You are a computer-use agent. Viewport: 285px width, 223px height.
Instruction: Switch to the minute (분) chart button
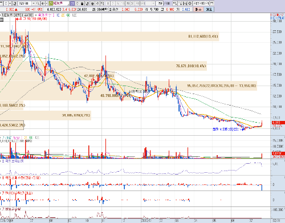[x=92, y=3]
